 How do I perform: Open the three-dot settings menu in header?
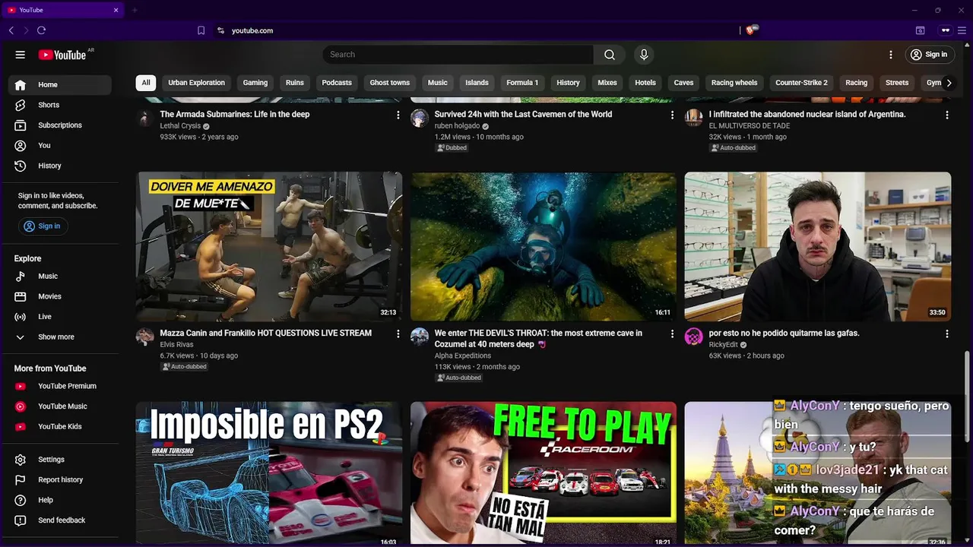click(891, 55)
